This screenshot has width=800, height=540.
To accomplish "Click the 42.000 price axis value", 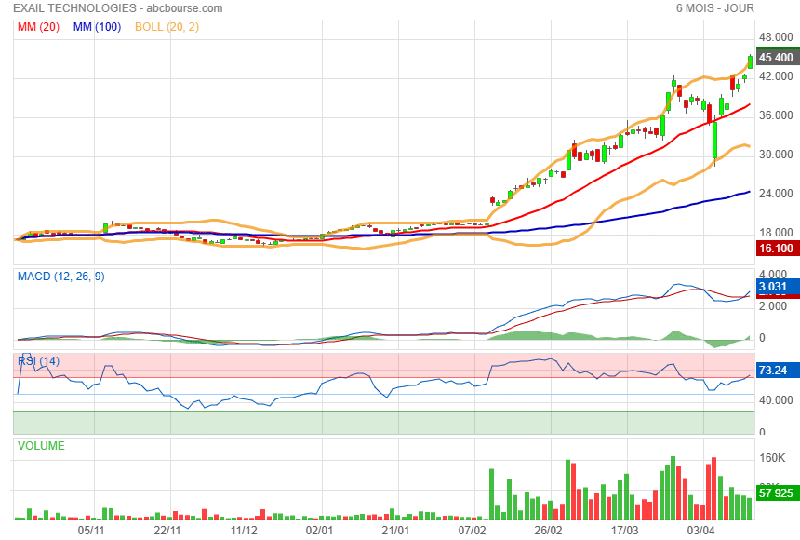I will coord(776,76).
